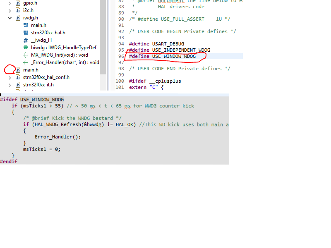Collapse the iwdg.h tree node
The image size is (331, 248).
pyautogui.click(x=10, y=18)
